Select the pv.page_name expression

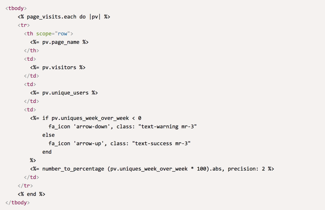(x=61, y=42)
